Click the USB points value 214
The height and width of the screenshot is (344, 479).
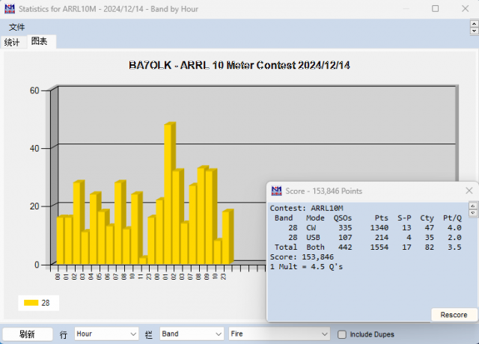tap(382, 238)
